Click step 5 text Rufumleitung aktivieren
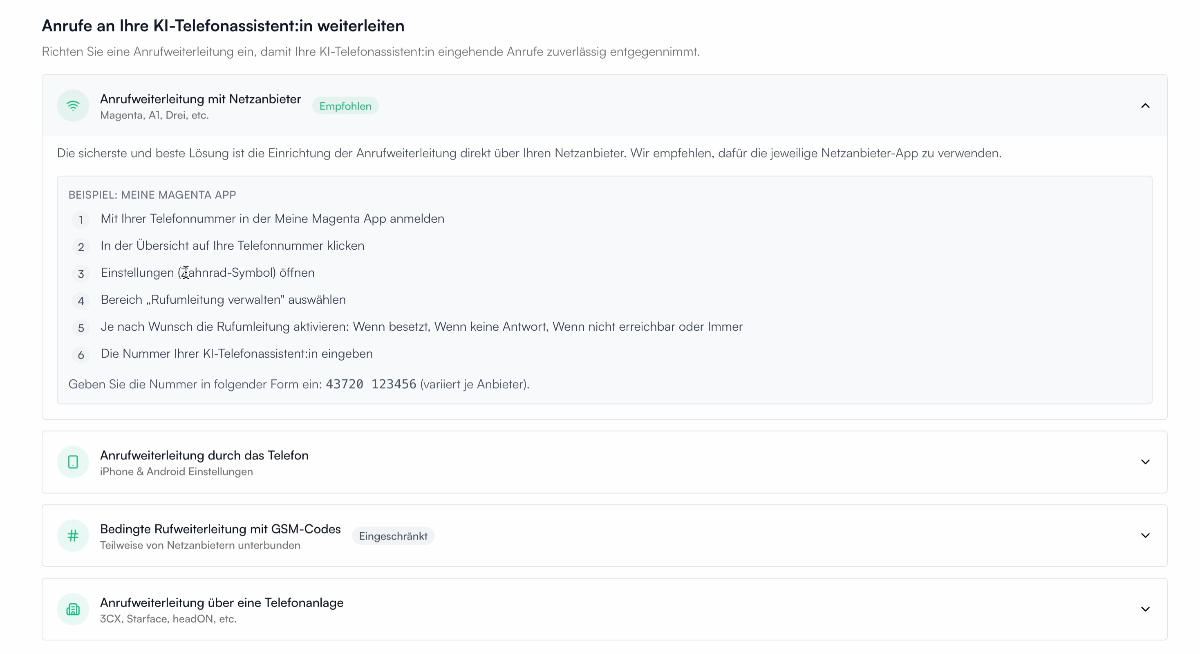Image resolution: width=1200 pixels, height=654 pixels. click(x=421, y=327)
